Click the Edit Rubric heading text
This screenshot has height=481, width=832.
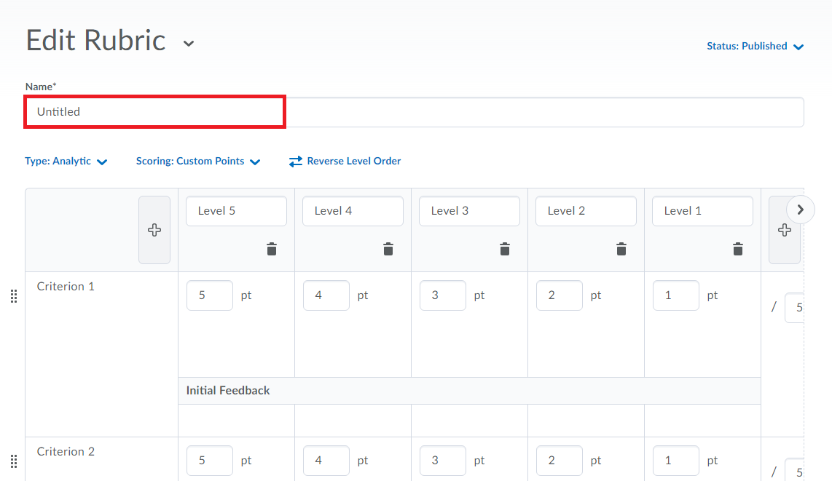[96, 41]
